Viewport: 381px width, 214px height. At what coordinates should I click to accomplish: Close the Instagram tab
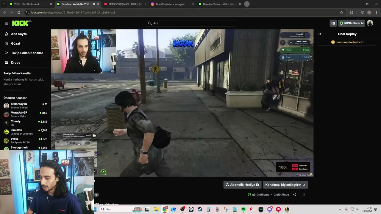coord(193,4)
